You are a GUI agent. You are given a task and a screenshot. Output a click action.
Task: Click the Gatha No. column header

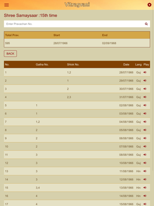42,64
